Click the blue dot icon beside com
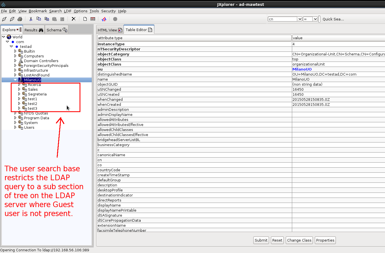 pos(13,42)
